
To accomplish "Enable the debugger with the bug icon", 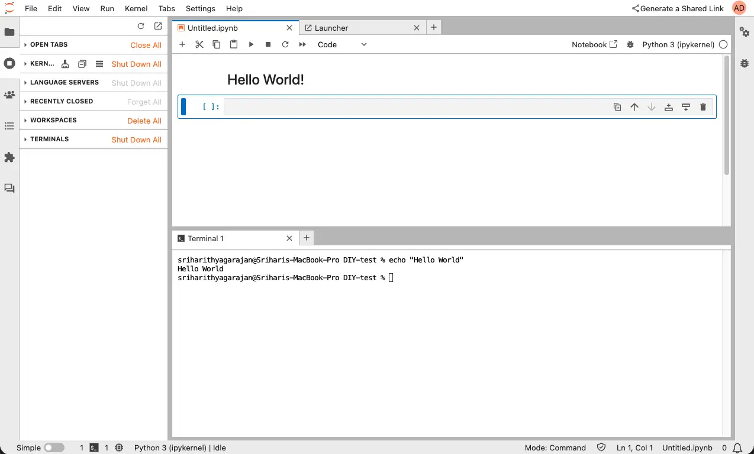I will point(630,44).
